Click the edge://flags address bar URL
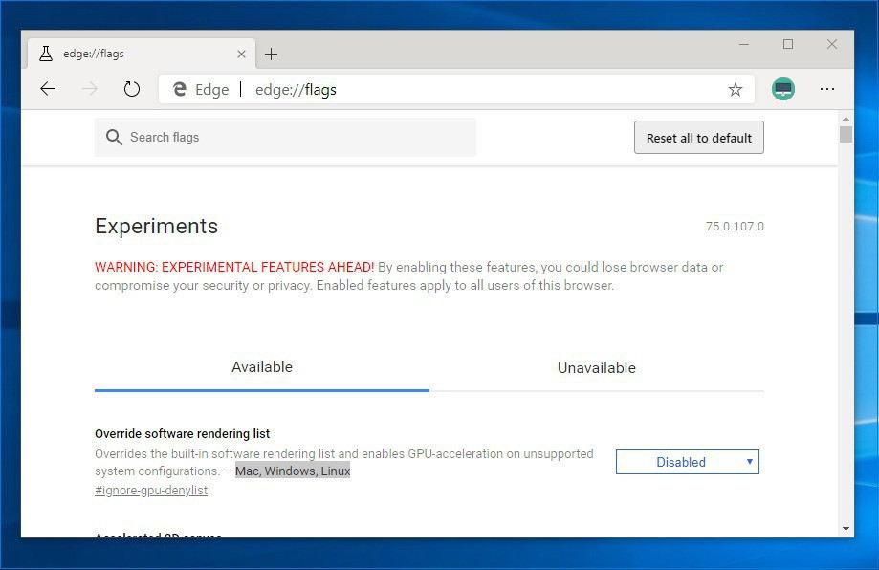The image size is (879, 570). 296,90
